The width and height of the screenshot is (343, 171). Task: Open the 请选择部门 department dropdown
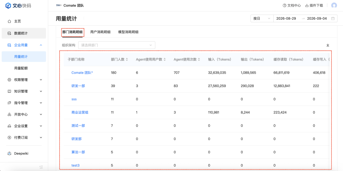(x=116, y=45)
